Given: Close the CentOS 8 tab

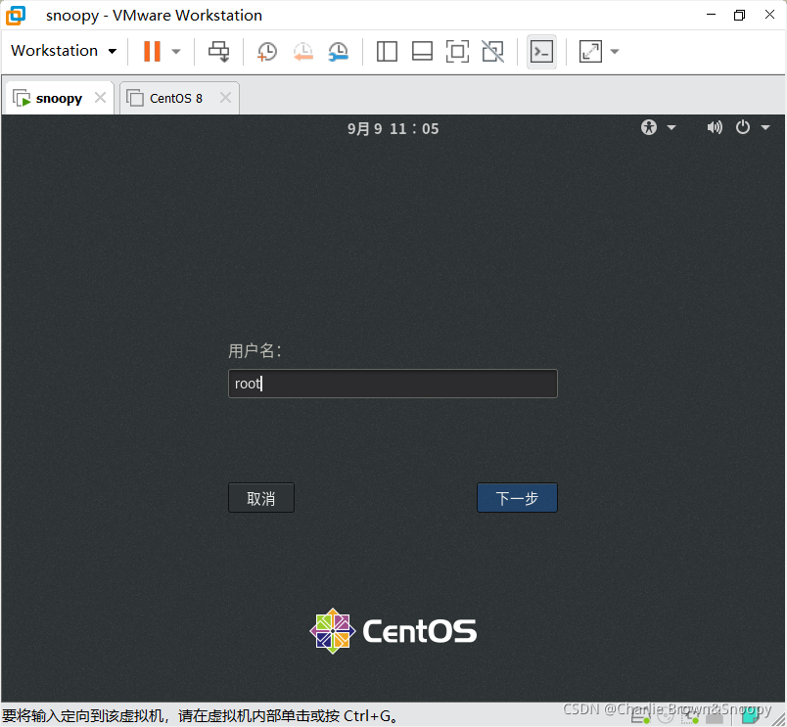Looking at the screenshot, I should coord(226,97).
